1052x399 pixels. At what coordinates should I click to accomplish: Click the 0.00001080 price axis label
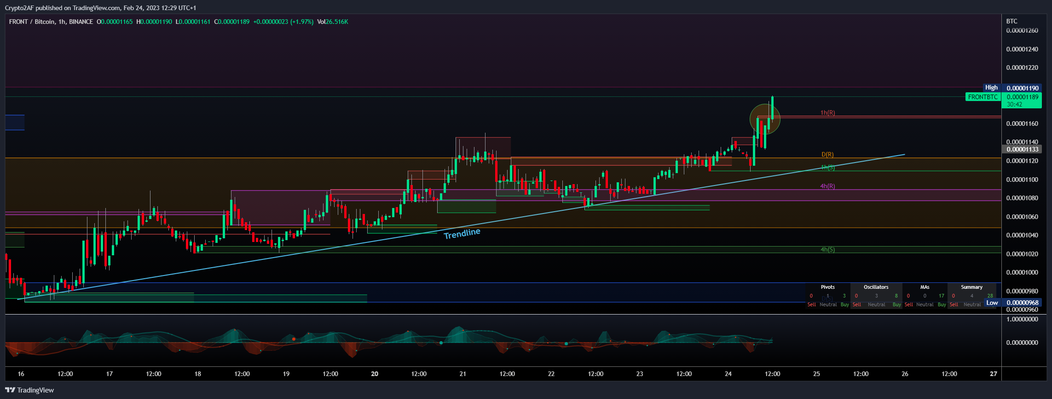[1022, 198]
